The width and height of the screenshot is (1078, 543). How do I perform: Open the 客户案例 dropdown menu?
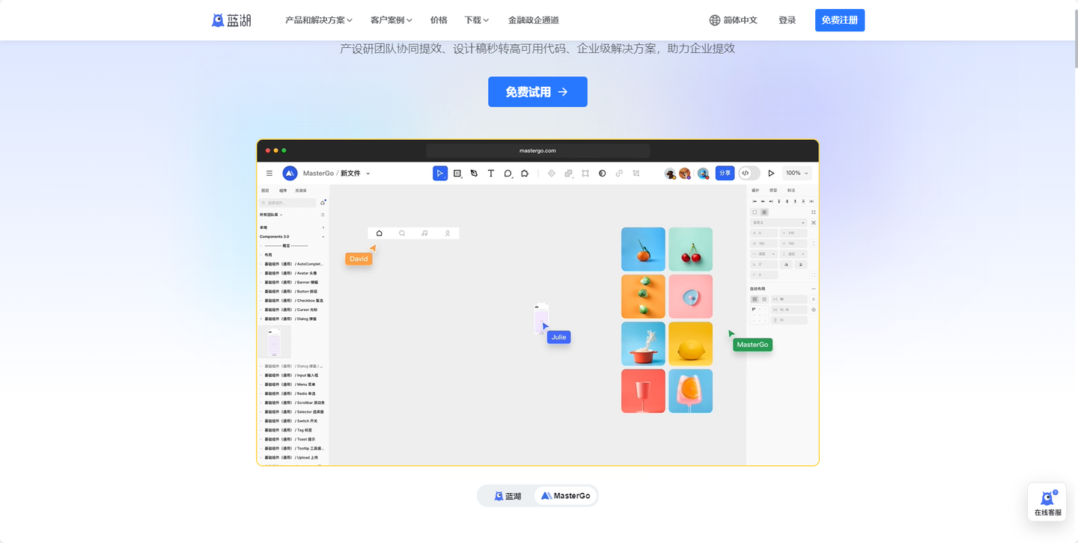(392, 20)
